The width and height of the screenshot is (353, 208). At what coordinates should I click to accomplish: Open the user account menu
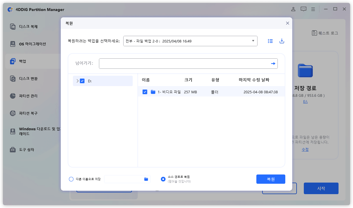tap(293, 9)
